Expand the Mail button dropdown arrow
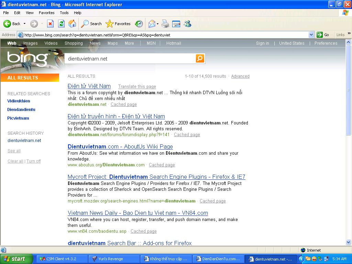Screen dimensions: 352x264 tap(157, 24)
